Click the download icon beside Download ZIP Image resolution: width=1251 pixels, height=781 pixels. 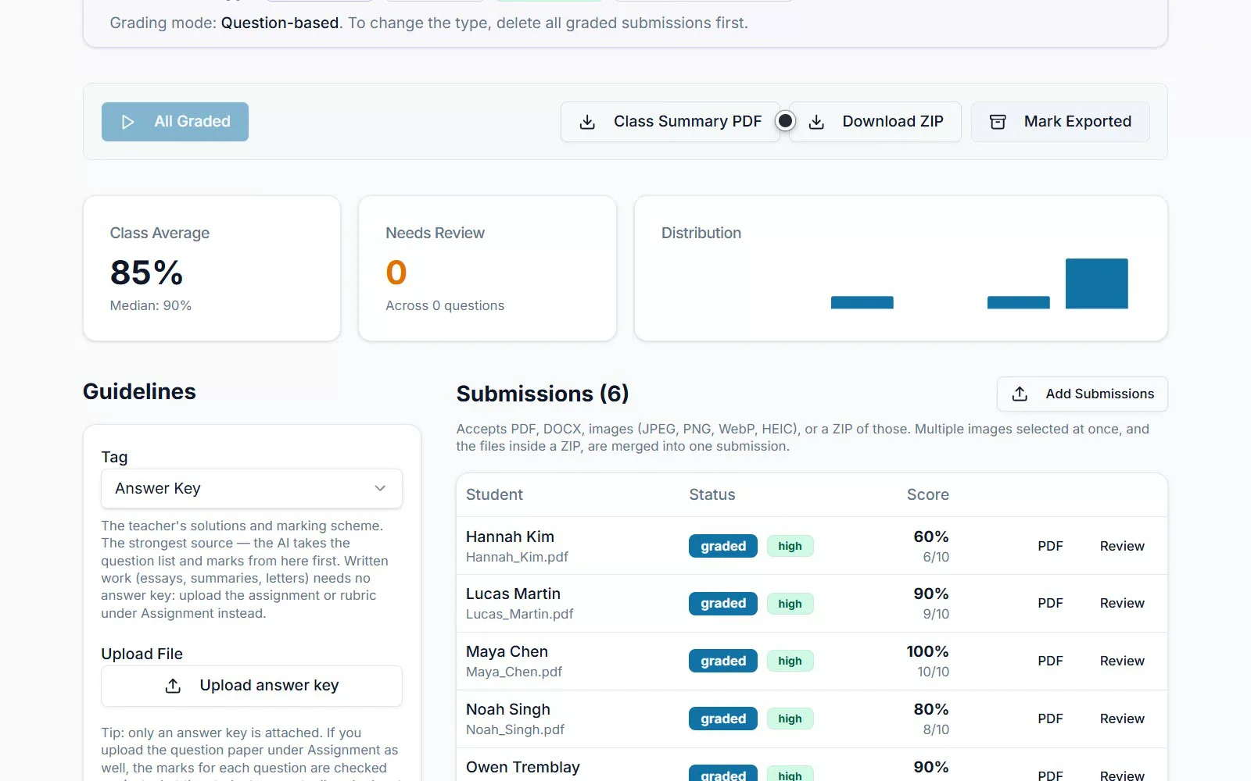pos(816,122)
